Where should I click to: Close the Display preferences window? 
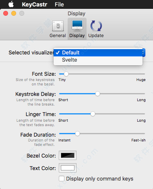[6, 13]
